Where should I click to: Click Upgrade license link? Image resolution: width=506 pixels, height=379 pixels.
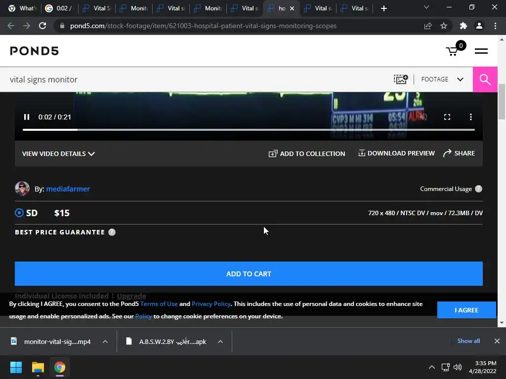tap(131, 296)
